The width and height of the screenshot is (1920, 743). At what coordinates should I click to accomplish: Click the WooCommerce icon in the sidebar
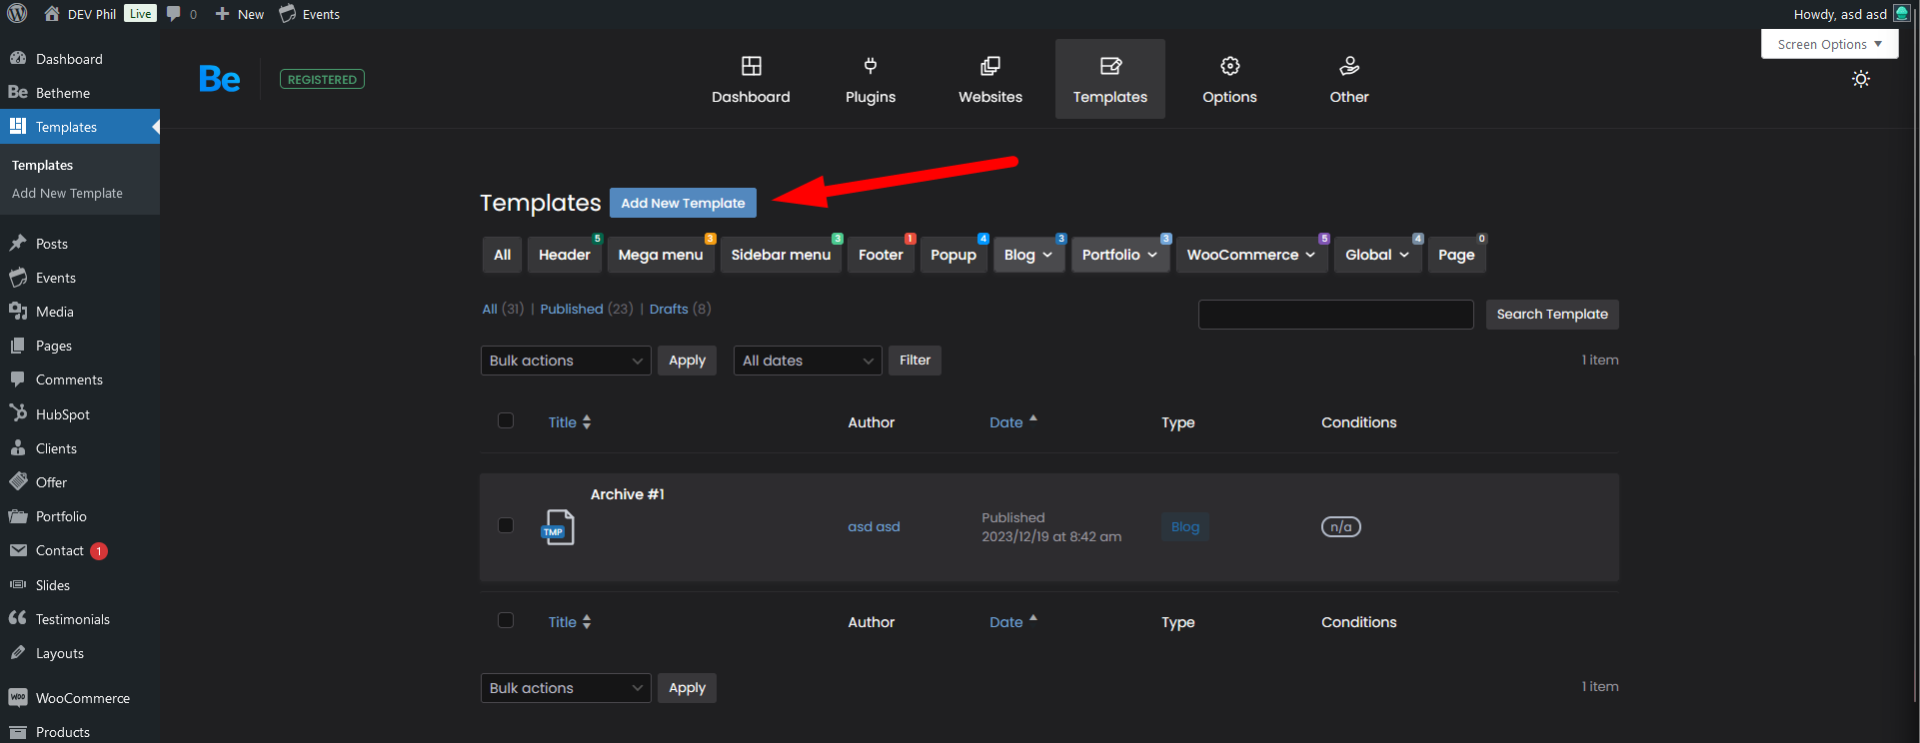(x=18, y=697)
